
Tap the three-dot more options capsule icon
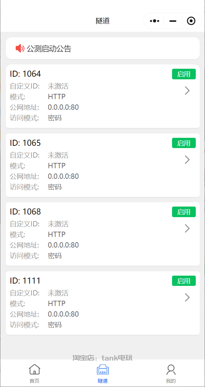tap(154, 20)
